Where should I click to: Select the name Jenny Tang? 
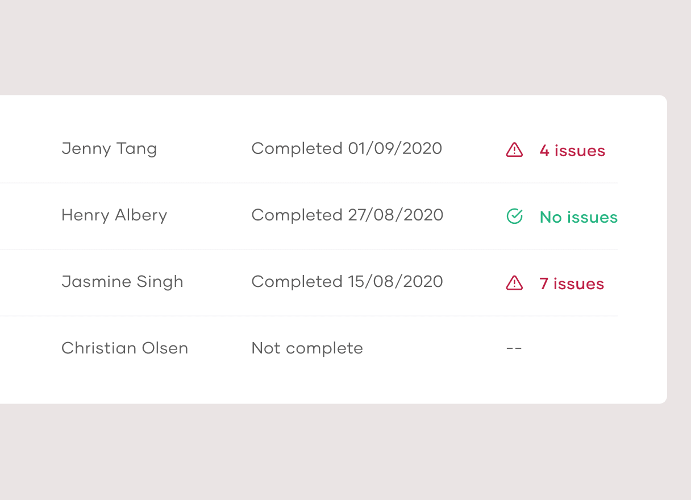109,149
